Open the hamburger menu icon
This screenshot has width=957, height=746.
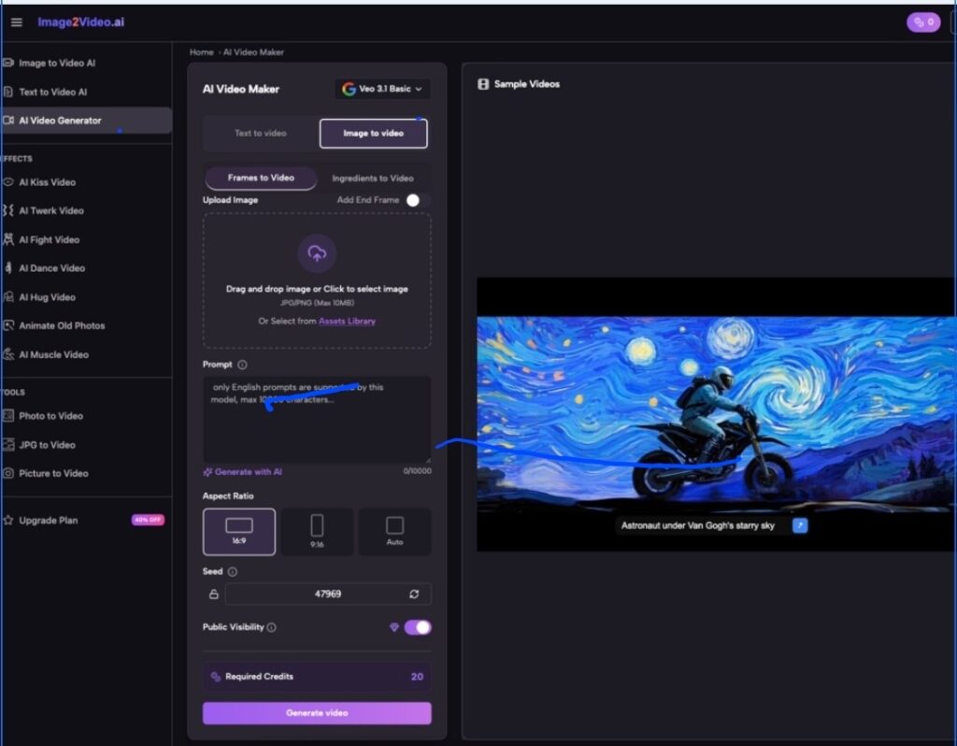pos(17,22)
